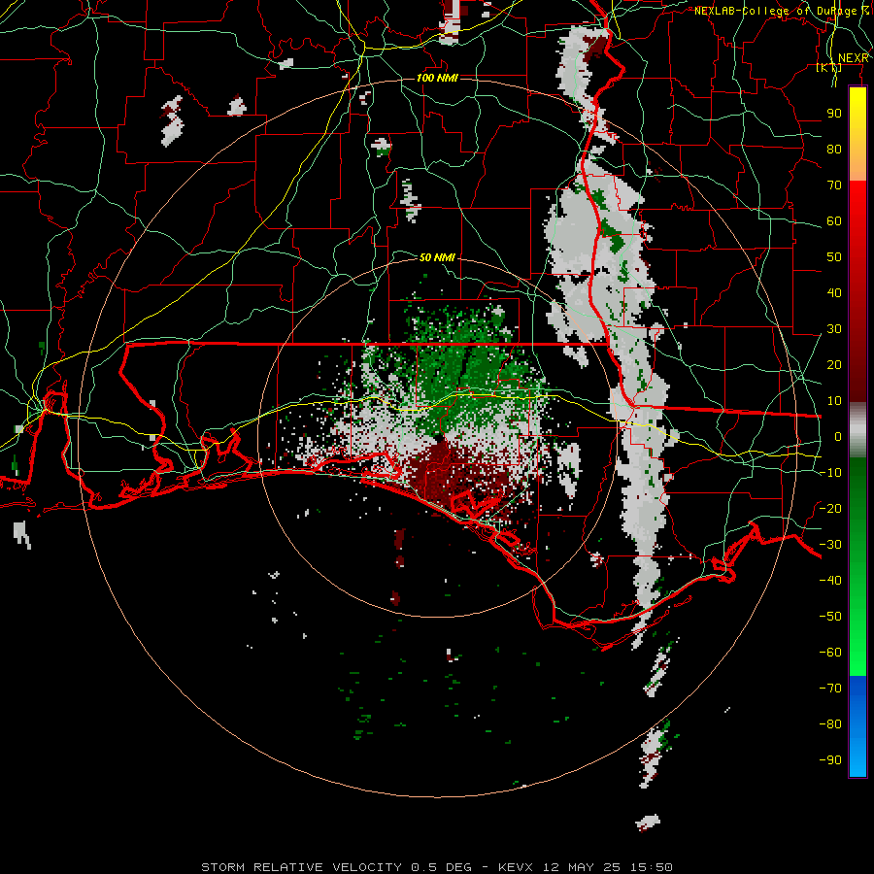The width and height of the screenshot is (874, 874).
Task: Click the "12 MAY 25" date in the caption
Action: pyautogui.click(x=583, y=867)
